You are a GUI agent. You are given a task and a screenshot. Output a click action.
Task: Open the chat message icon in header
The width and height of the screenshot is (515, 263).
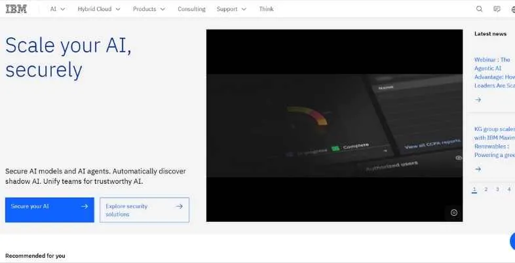497,9
